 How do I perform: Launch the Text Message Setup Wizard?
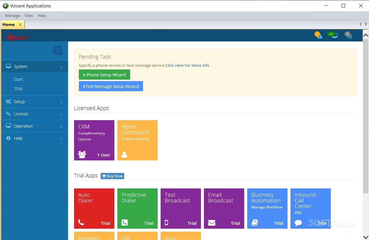[x=111, y=86]
